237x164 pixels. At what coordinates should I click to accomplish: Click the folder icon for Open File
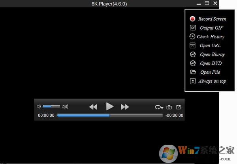tap(193, 72)
